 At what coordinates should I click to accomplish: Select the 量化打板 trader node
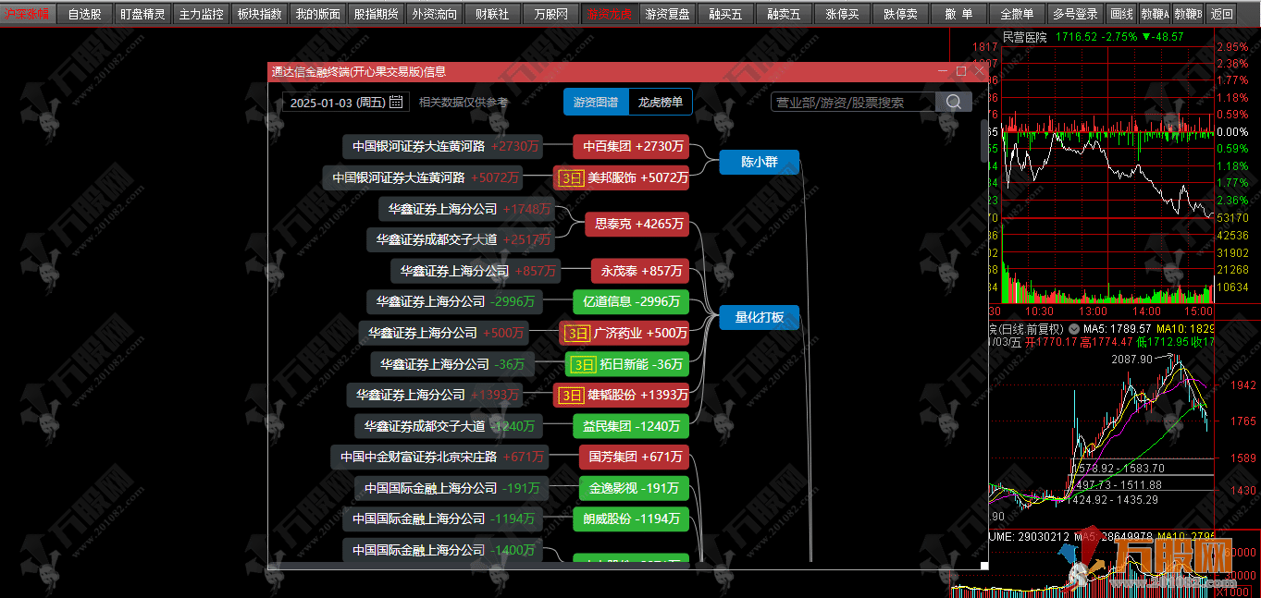[759, 318]
